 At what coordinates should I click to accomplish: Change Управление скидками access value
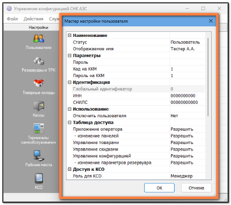pyautogui.click(x=188, y=149)
